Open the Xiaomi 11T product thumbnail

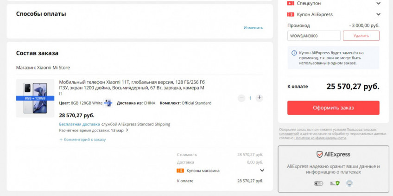[35, 98]
